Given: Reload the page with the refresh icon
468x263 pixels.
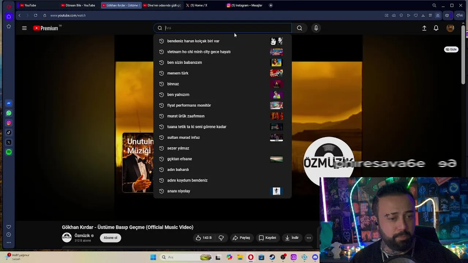Looking at the screenshot, I should click(x=35, y=15).
